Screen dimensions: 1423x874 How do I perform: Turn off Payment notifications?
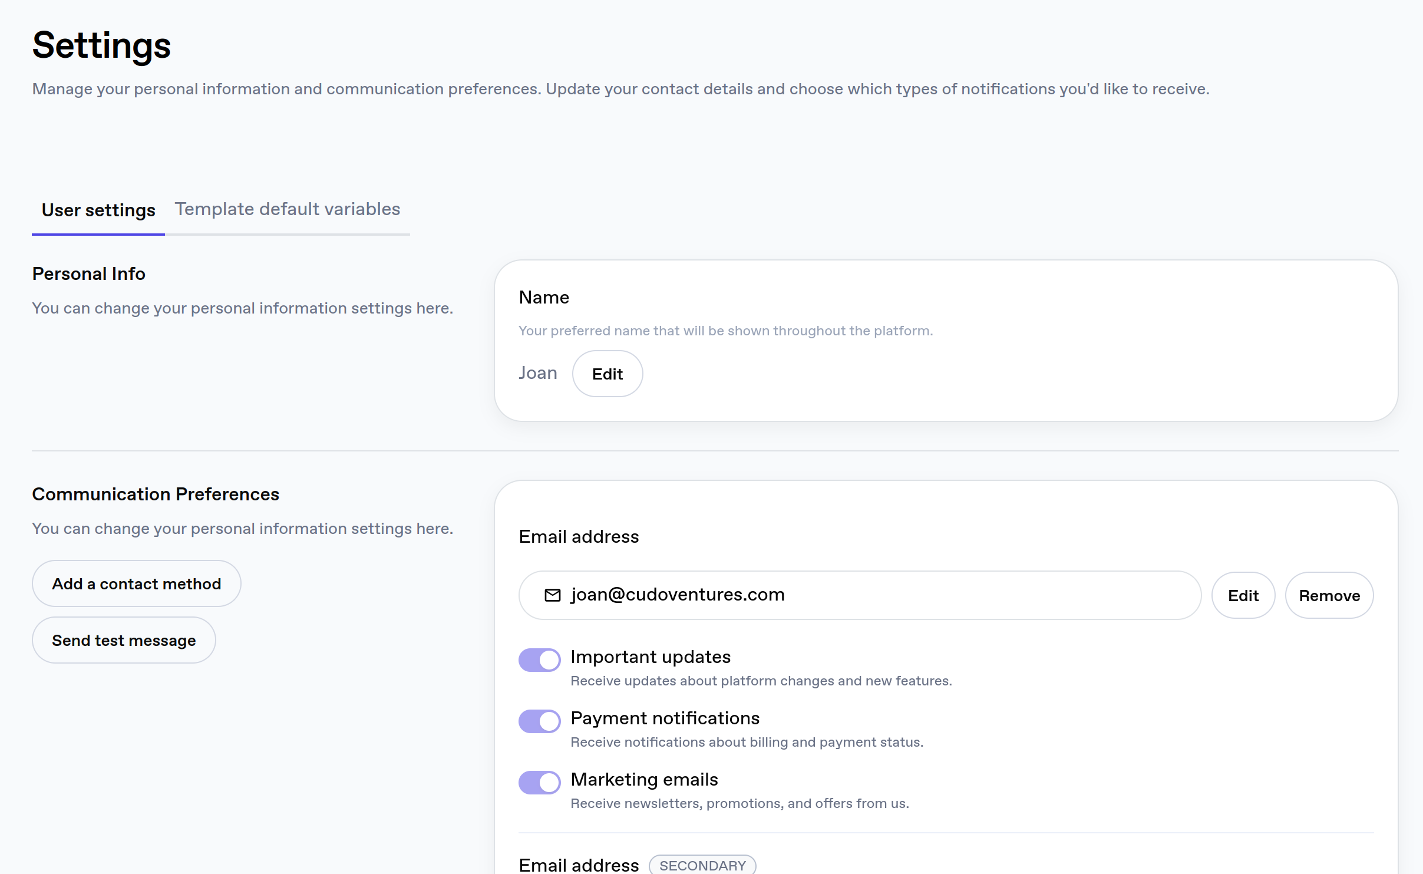click(x=539, y=721)
